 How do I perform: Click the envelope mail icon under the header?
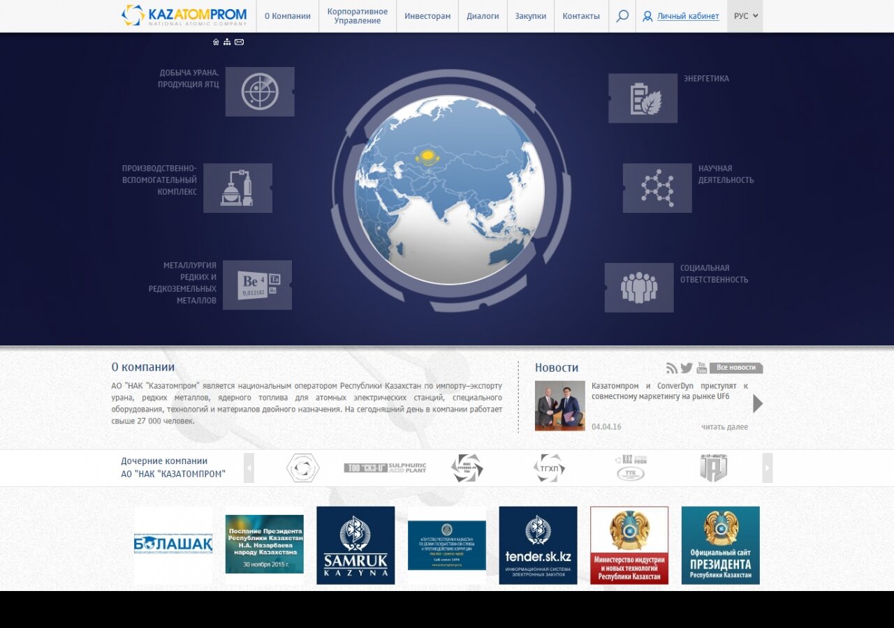pos(239,42)
